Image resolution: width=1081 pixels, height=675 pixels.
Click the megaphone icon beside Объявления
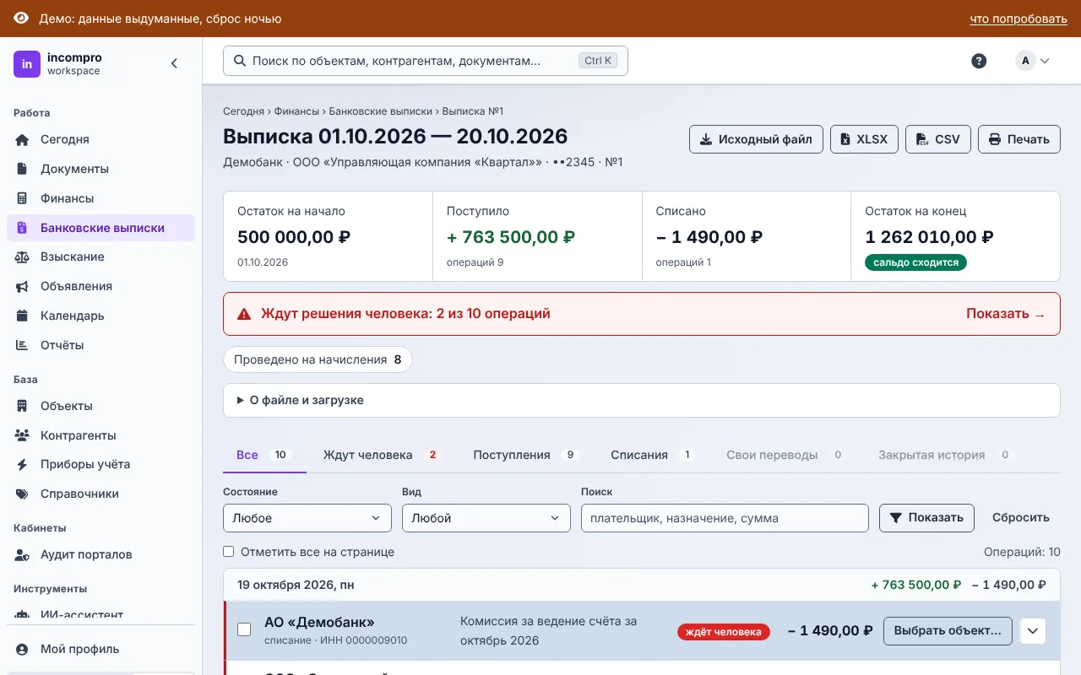23,286
